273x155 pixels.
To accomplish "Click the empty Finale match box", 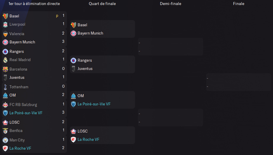I will pyautogui.click(x=239, y=82).
